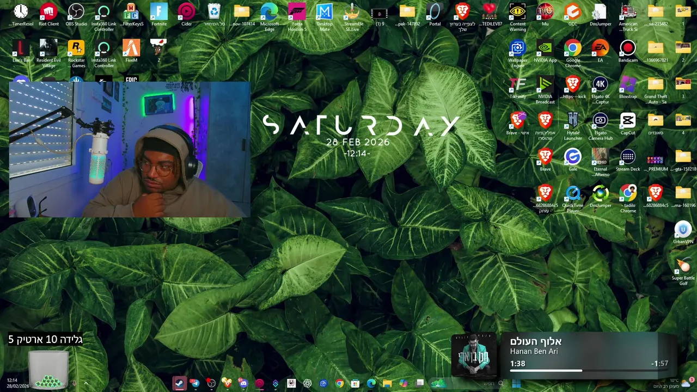
Task: Click the Hanan Ben Ari album artwork
Action: 474,356
